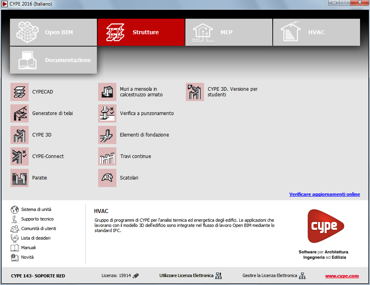Viewport: 370px width, 285px height.
Task: Launch Generatore di telai icon
Action: (20, 113)
